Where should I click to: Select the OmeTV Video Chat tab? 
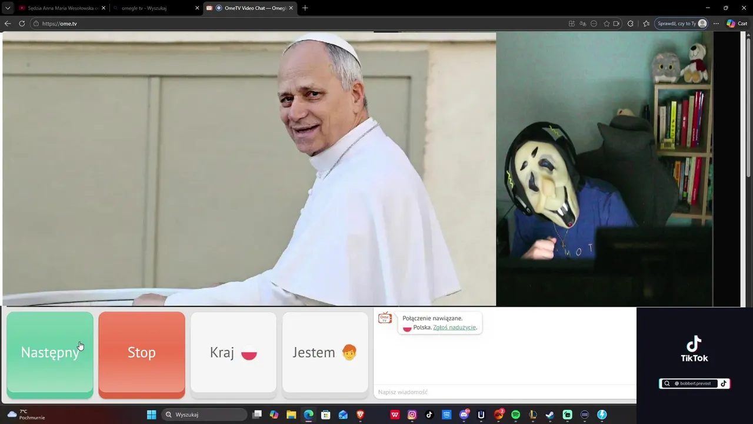click(x=250, y=8)
